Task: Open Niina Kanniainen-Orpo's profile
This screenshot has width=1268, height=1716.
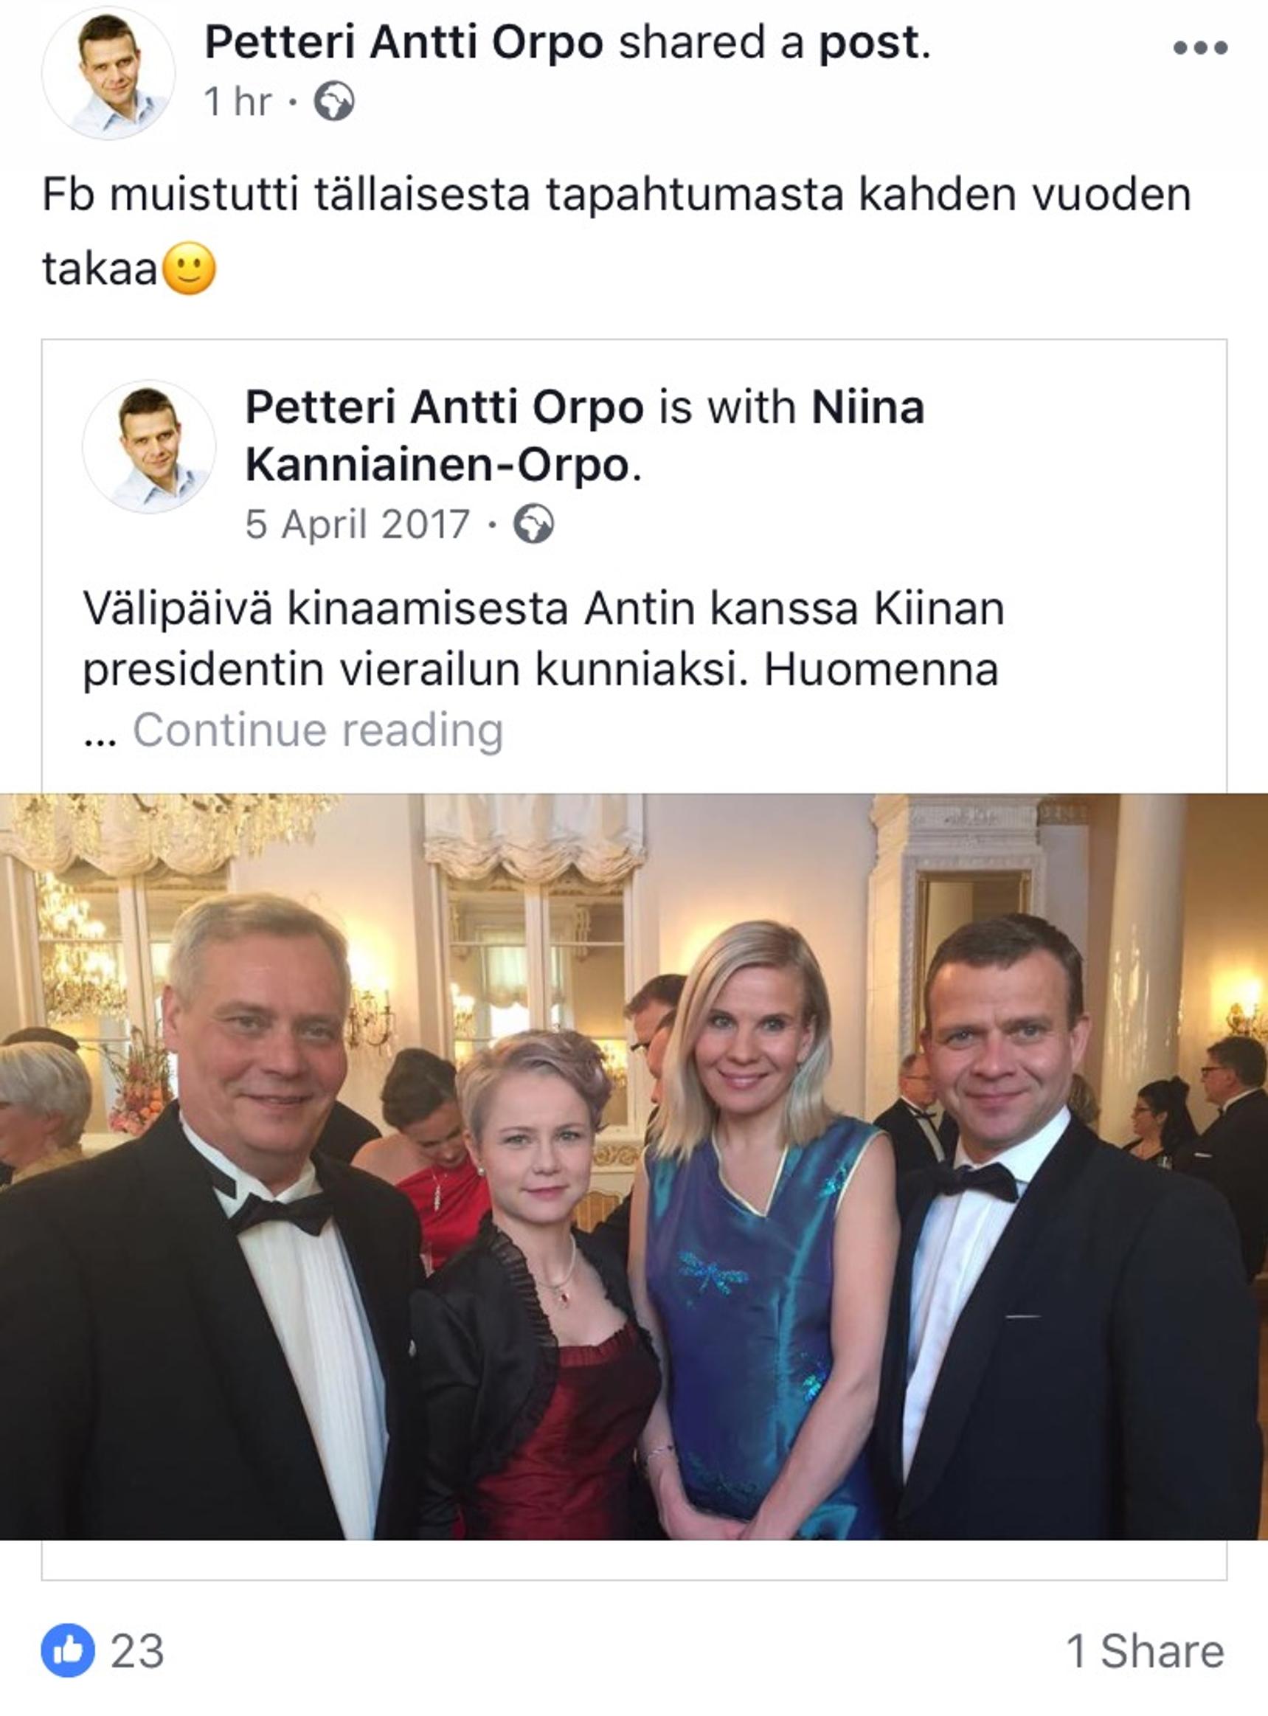Action: pos(585,436)
